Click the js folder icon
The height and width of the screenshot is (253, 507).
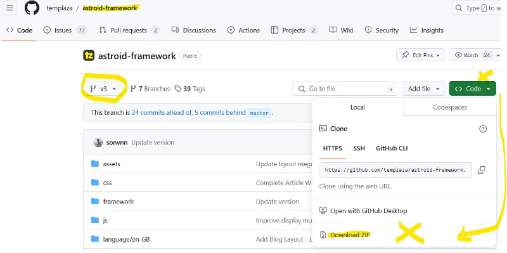94,220
